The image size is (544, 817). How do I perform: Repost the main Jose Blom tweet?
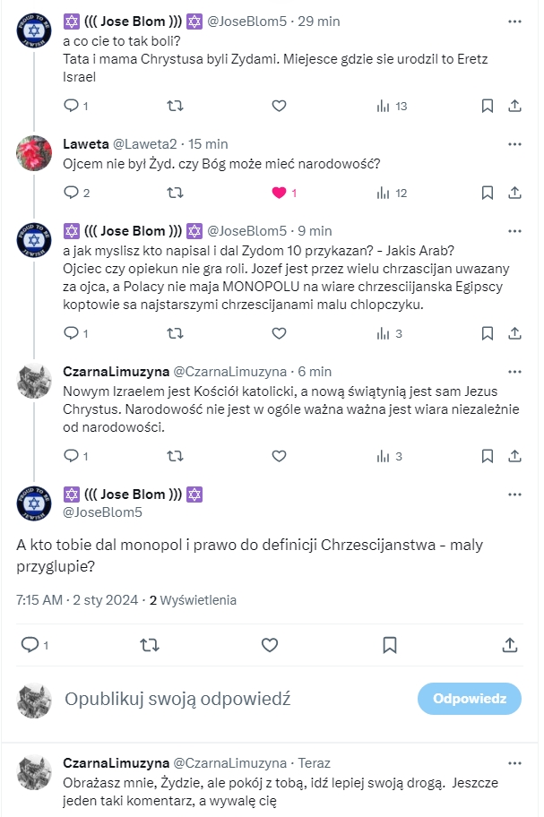[x=150, y=645]
